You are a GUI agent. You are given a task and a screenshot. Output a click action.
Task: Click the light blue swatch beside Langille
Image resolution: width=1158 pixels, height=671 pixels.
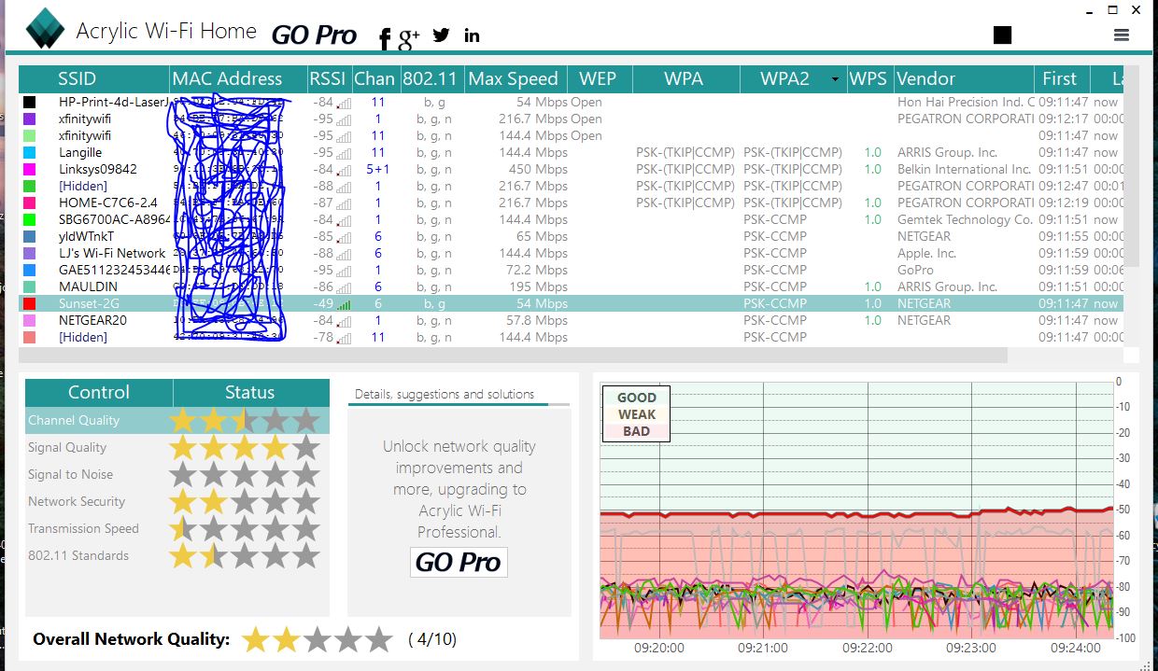(x=30, y=152)
